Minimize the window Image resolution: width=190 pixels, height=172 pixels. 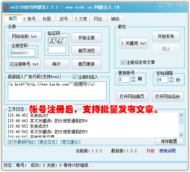161,6
